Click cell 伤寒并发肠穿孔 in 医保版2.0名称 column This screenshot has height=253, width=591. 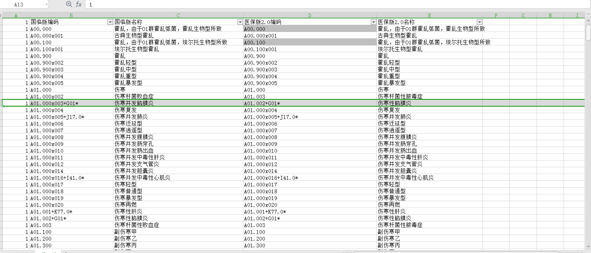430,144
